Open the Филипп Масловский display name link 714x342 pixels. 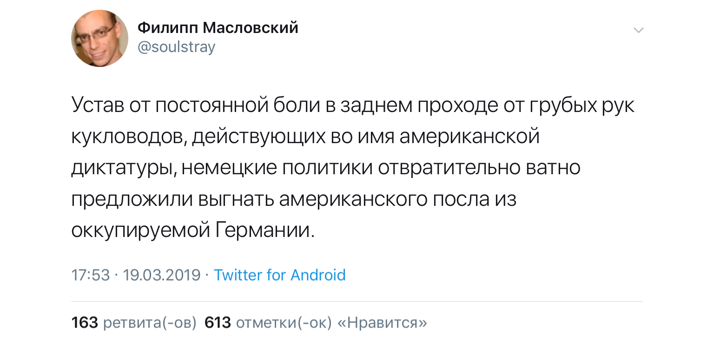218,28
